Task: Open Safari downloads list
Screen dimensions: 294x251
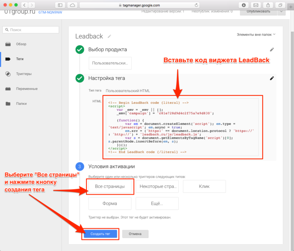Action: (x=243, y=5)
